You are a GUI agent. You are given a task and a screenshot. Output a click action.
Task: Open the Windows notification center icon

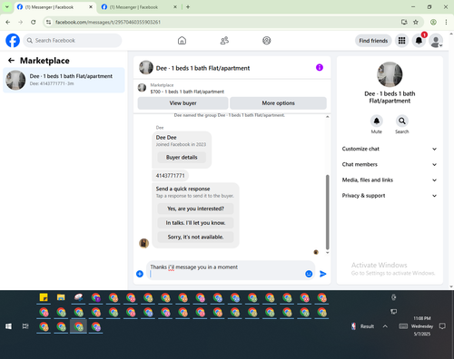(x=442, y=326)
